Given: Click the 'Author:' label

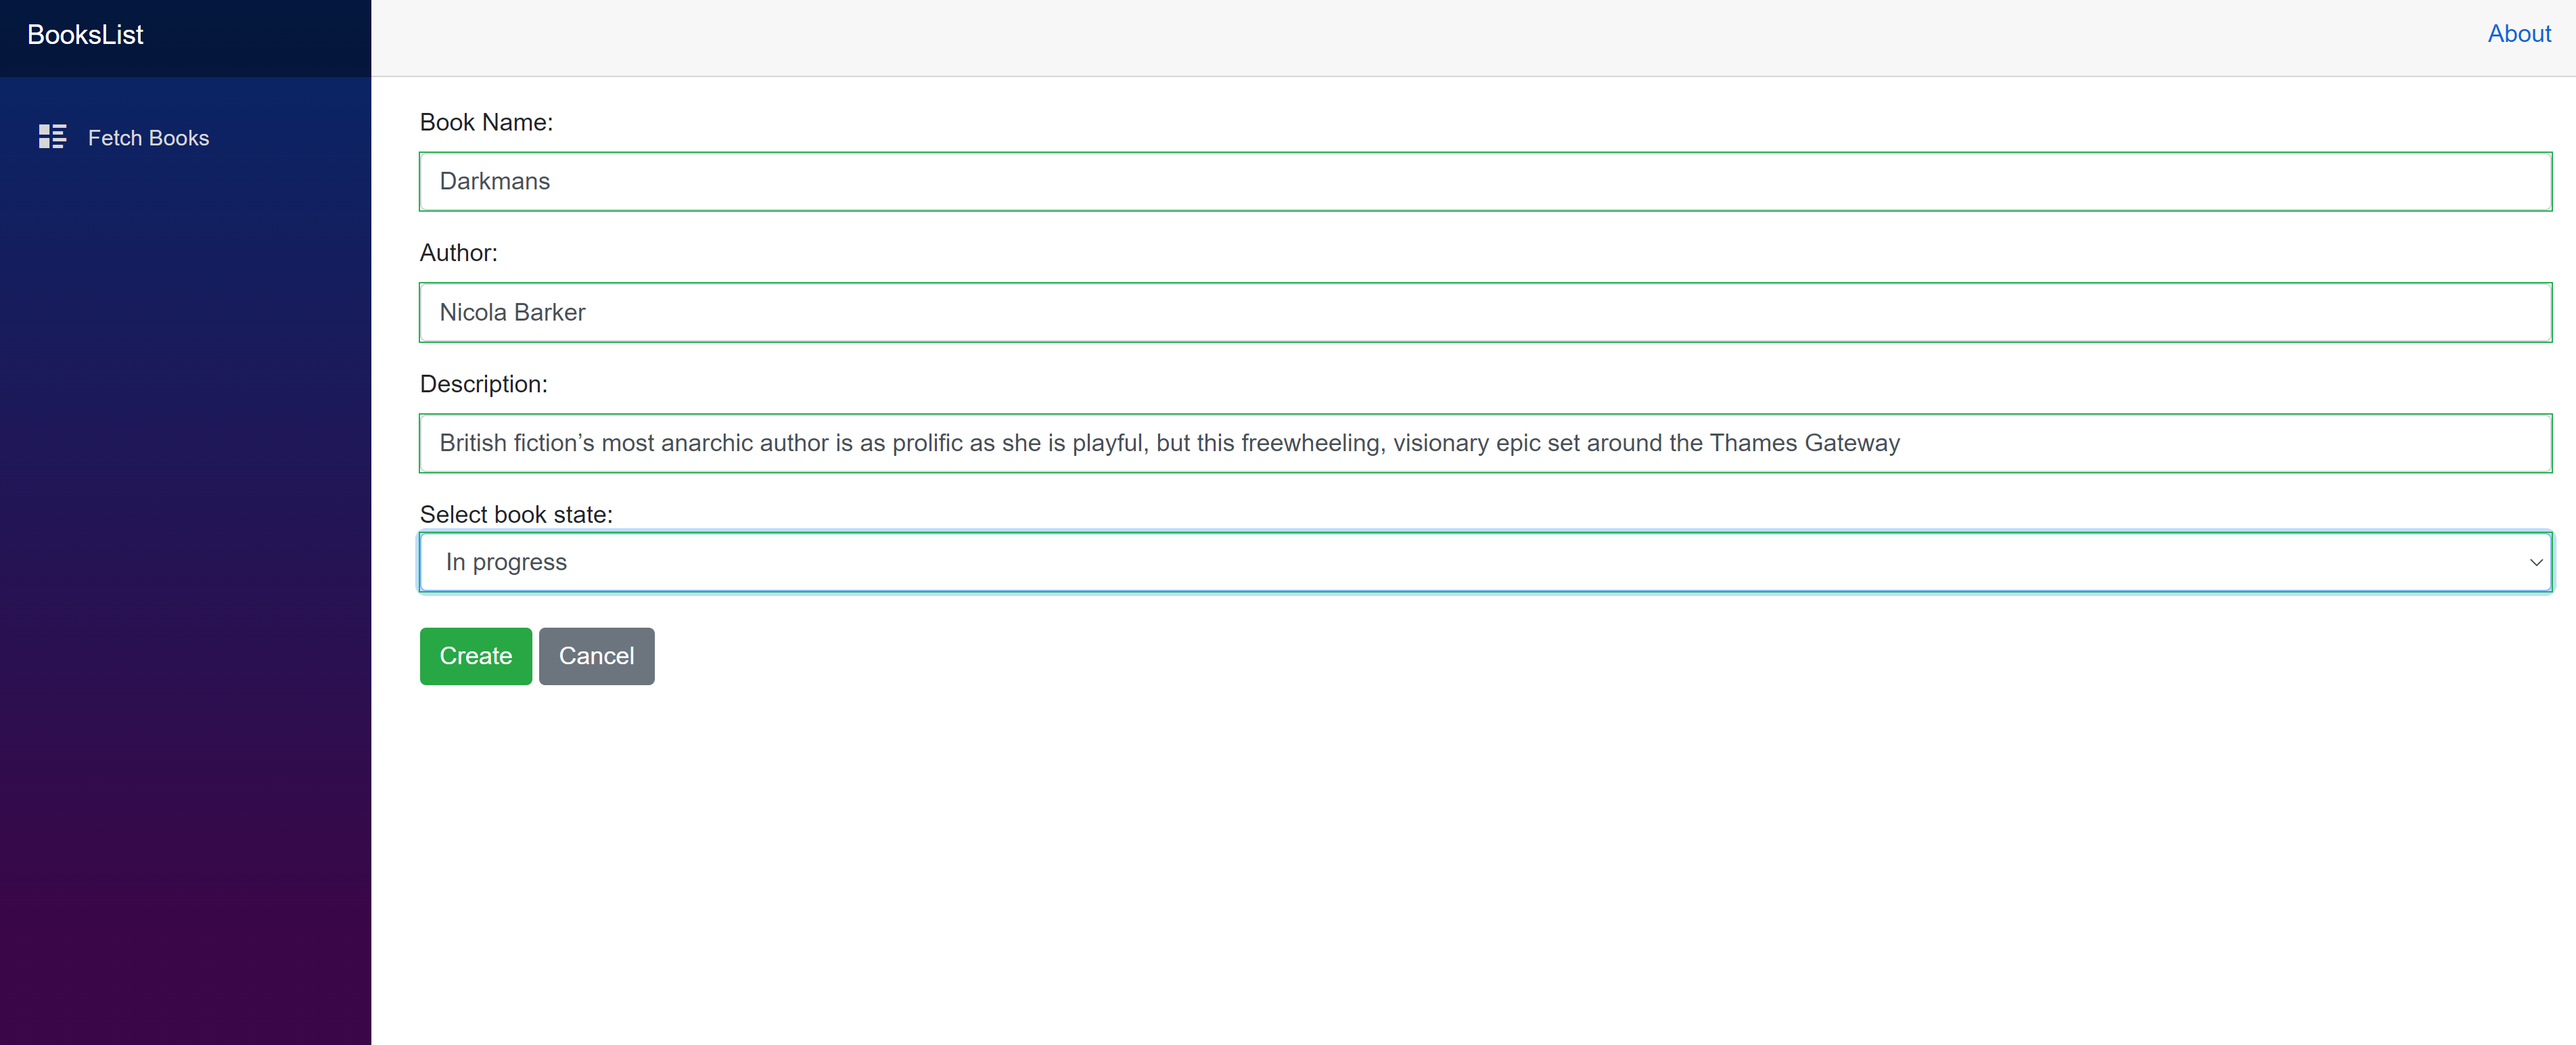Looking at the screenshot, I should (x=458, y=253).
